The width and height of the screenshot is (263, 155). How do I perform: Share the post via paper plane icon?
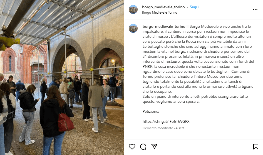point(154,146)
